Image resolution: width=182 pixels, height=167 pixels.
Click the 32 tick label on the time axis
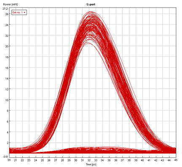pyautogui.click(x=89, y=160)
